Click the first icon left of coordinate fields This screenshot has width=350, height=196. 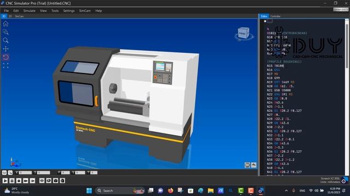[x=4, y=173]
